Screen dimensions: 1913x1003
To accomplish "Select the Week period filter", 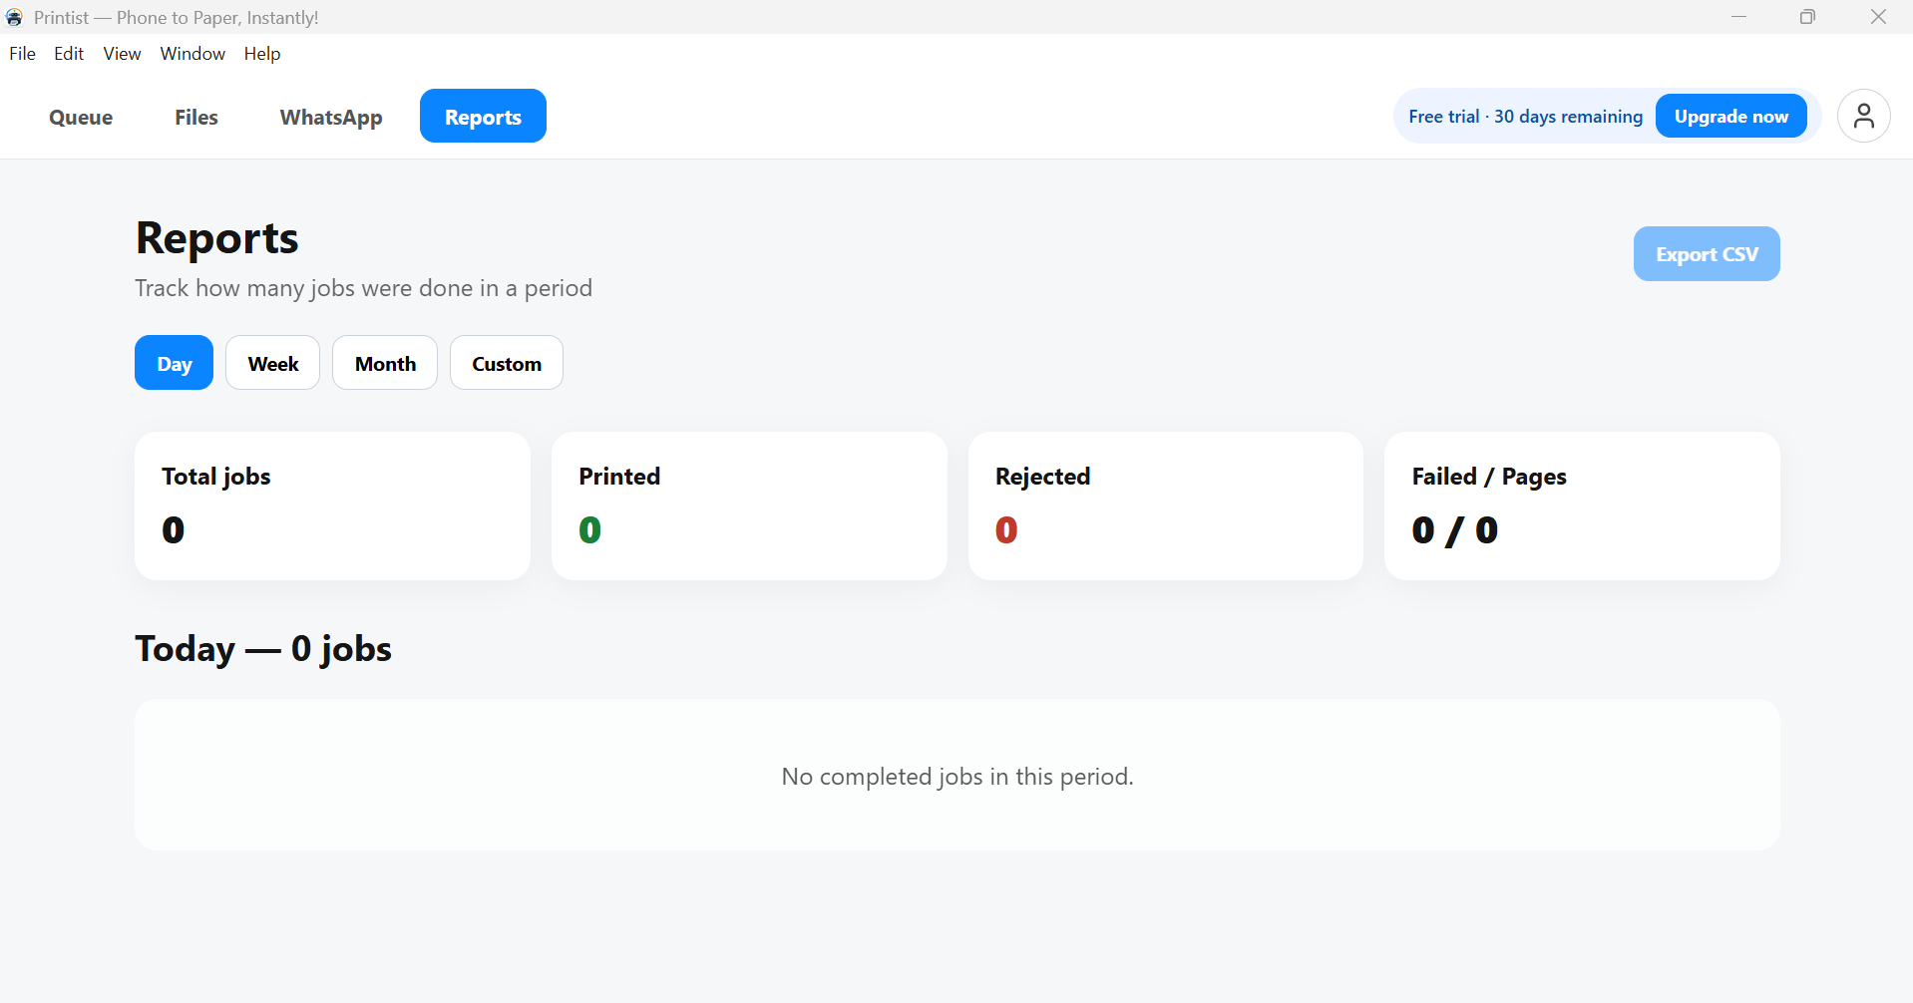I will pos(272,363).
